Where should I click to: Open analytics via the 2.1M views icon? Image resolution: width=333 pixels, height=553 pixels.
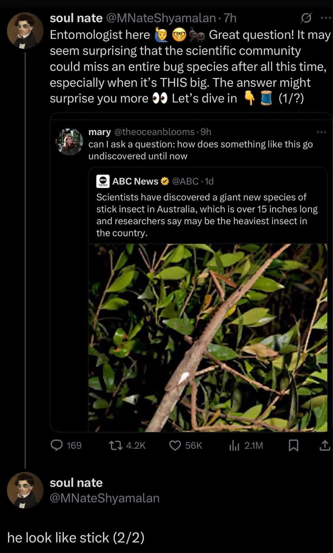234,445
